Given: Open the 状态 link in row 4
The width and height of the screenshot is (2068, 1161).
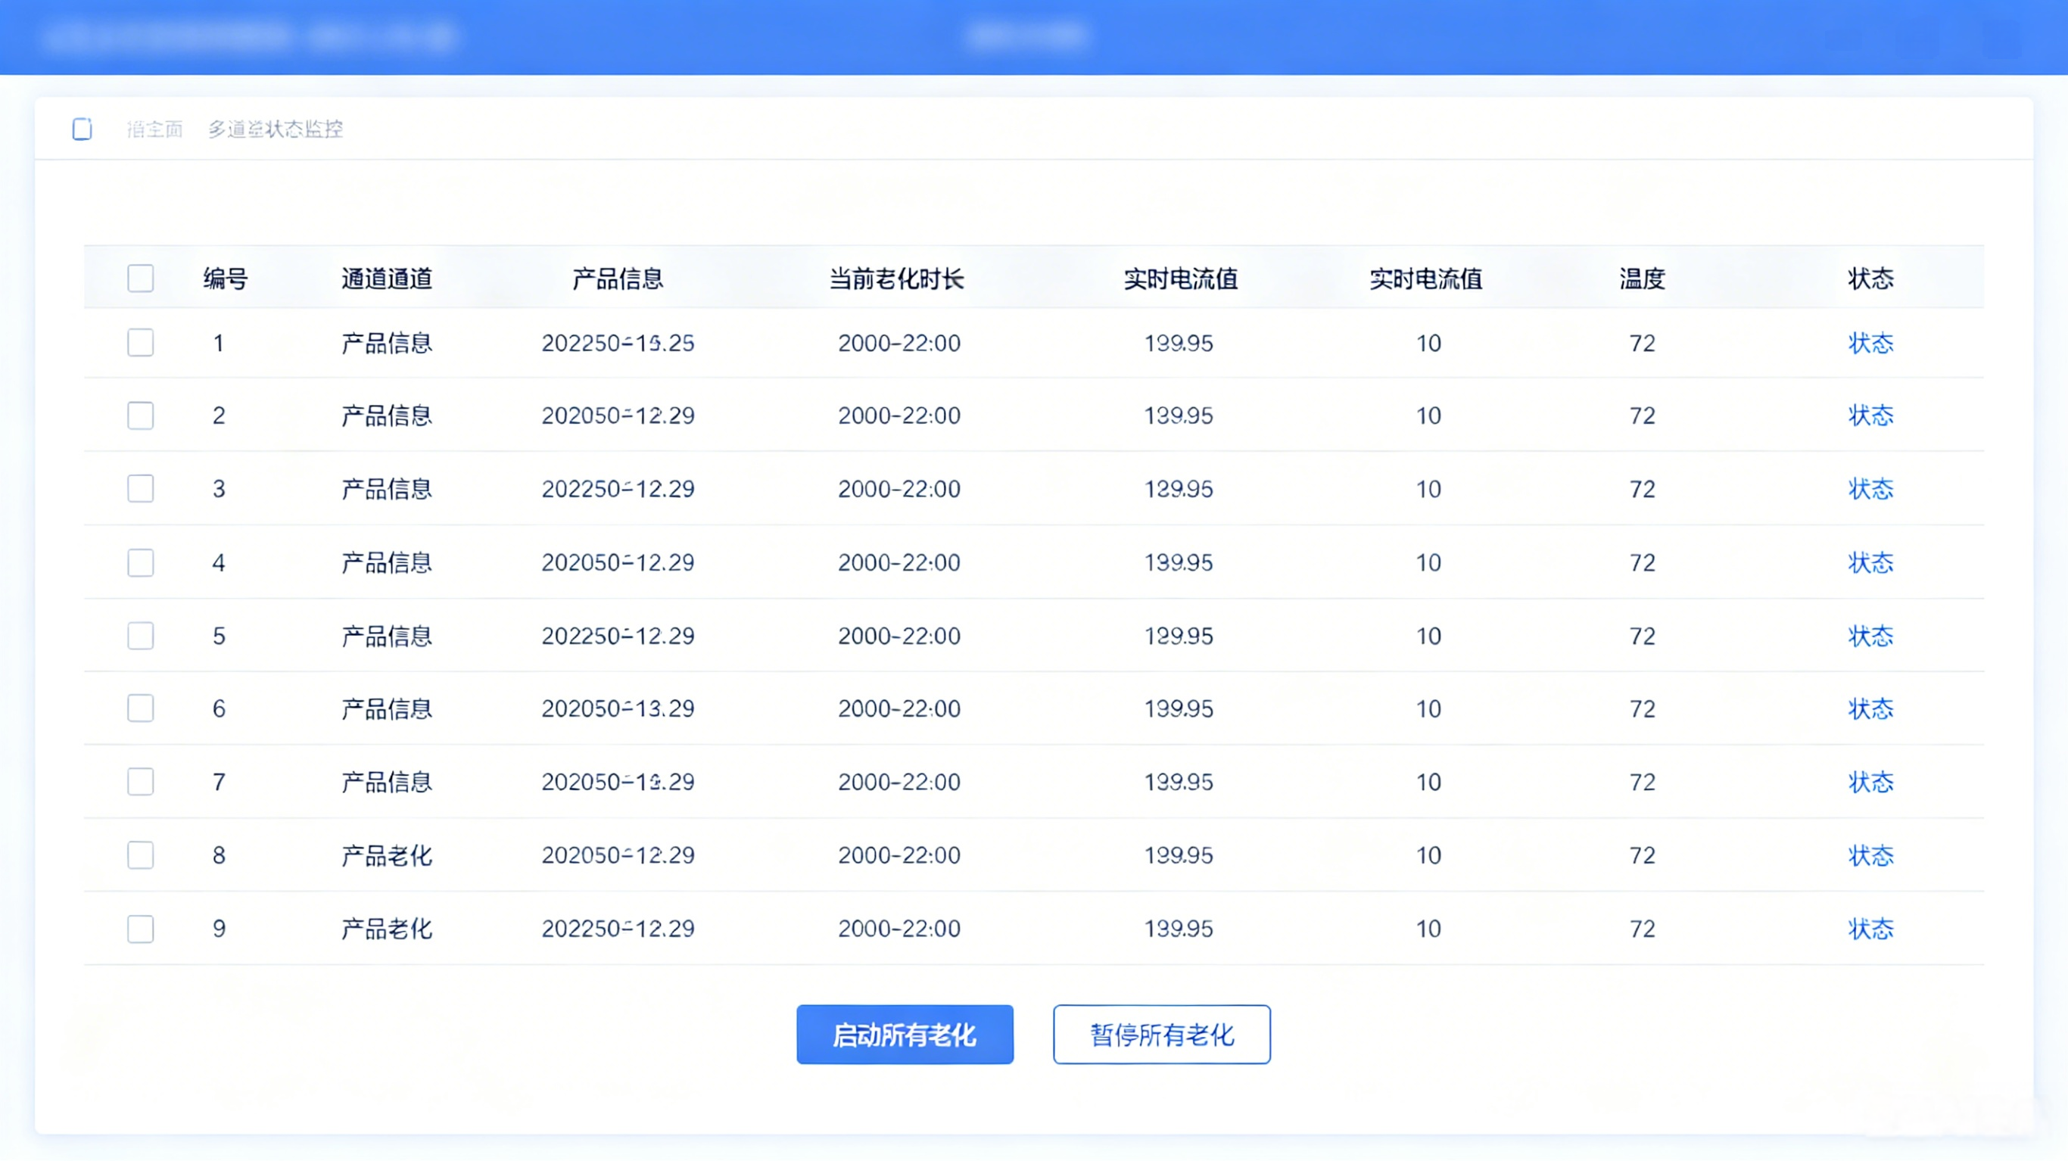Looking at the screenshot, I should coord(1870,563).
